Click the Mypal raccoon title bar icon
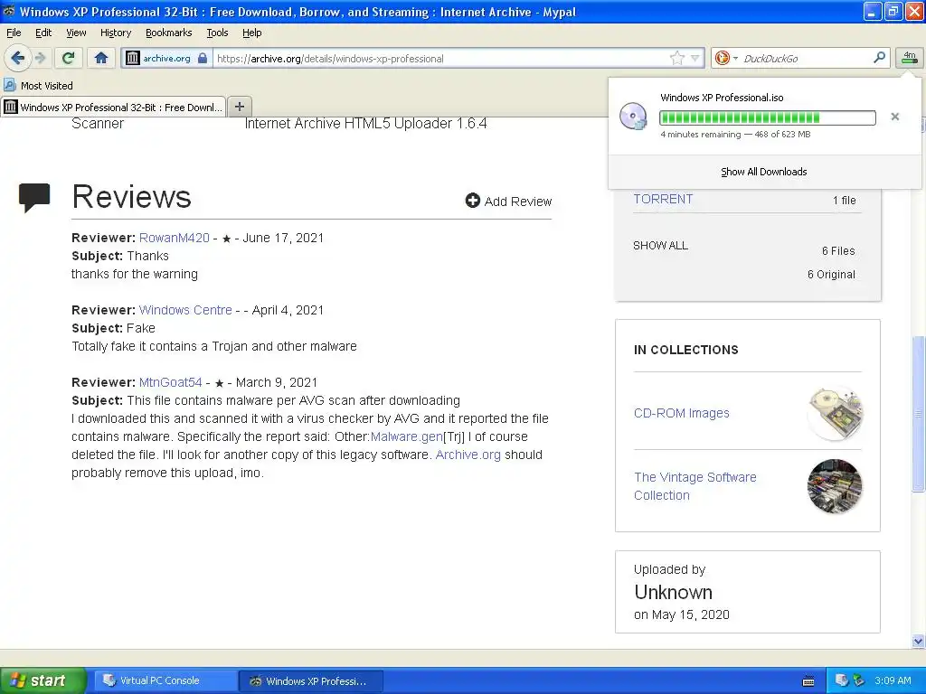This screenshot has height=694, width=926. click(x=9, y=11)
